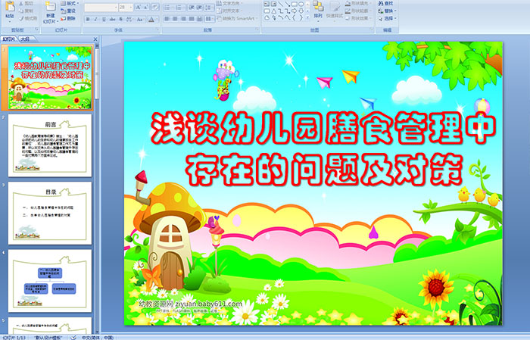Open the Paragraph dialog launcher (段落 group)

pyautogui.click(x=257, y=30)
